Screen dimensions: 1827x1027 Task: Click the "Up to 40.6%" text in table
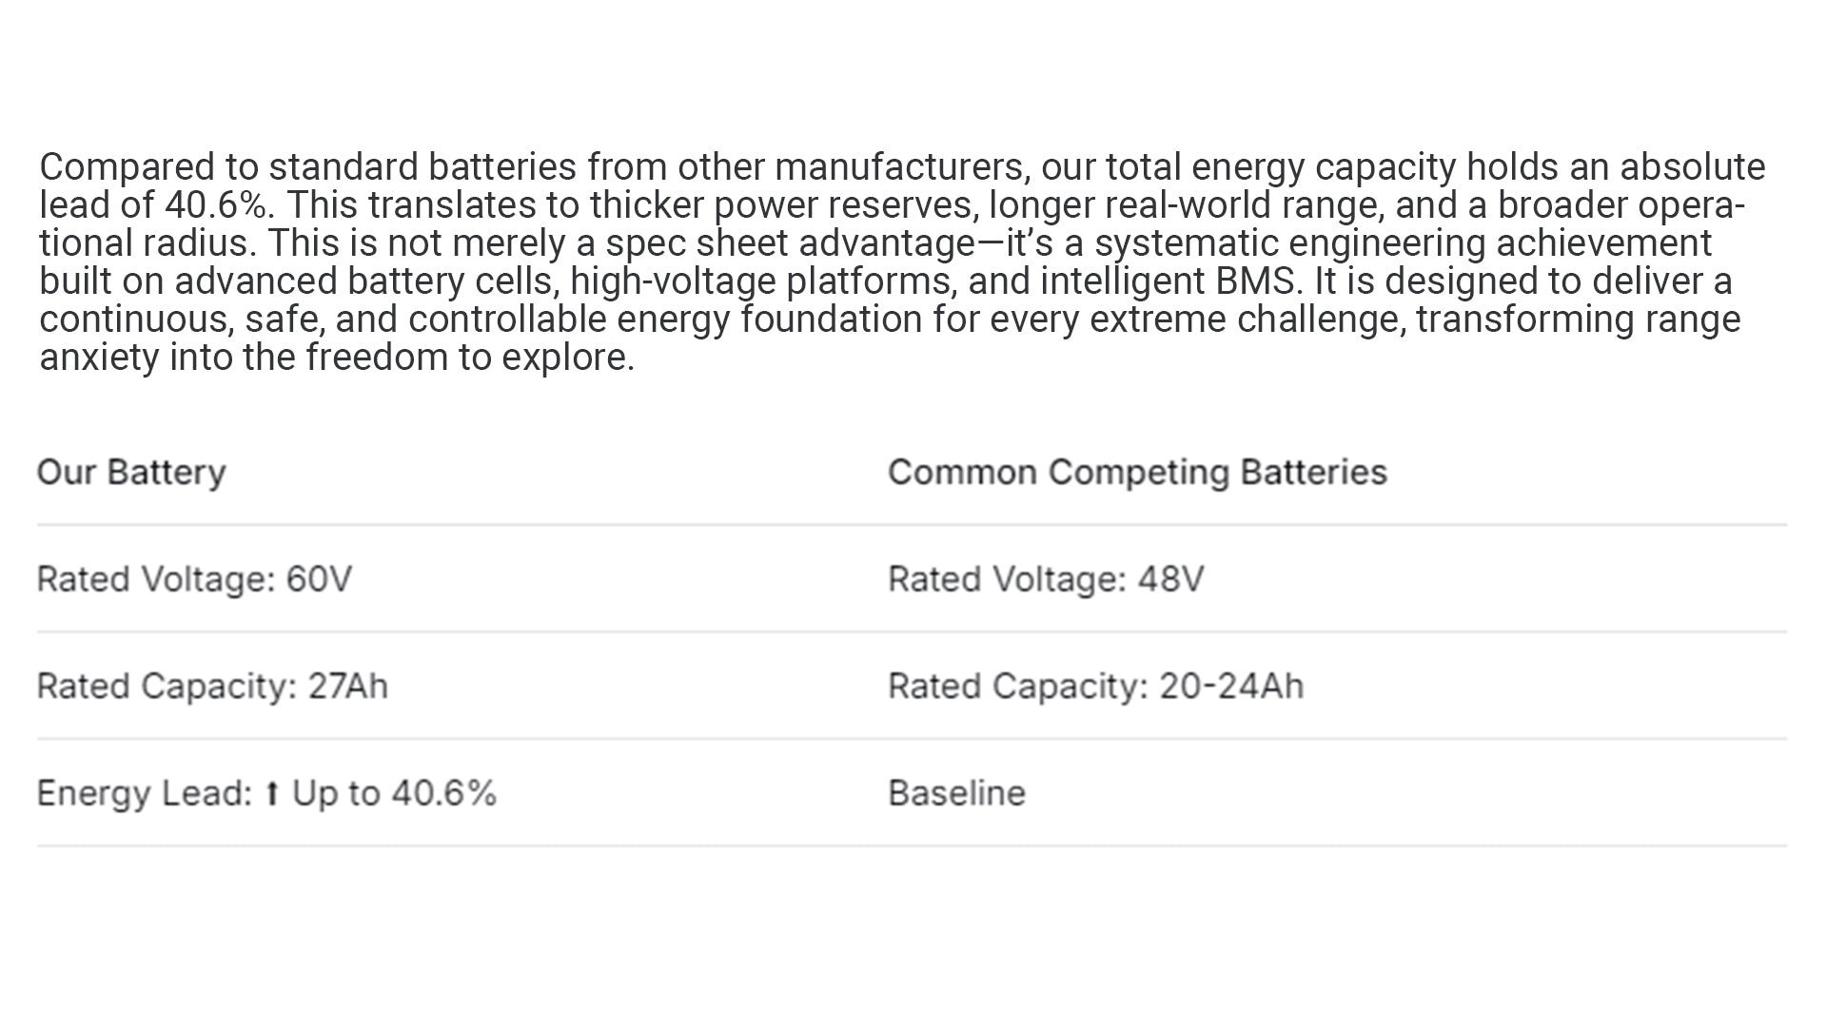pyautogui.click(x=394, y=793)
